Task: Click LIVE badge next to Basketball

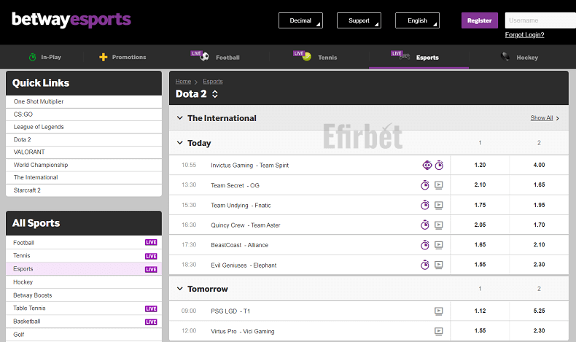Action: point(151,322)
